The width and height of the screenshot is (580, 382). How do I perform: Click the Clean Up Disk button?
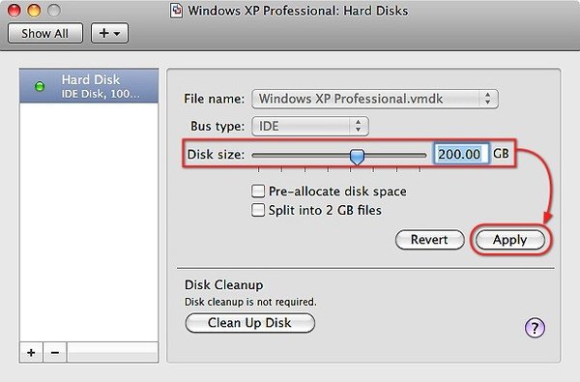tap(250, 323)
